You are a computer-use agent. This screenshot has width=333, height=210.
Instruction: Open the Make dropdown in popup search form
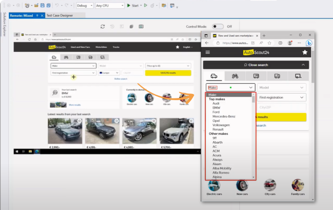pos(230,88)
